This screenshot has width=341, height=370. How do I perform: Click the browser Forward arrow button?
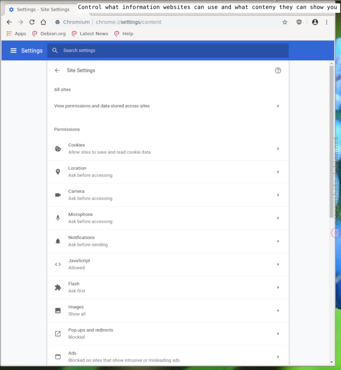click(20, 22)
